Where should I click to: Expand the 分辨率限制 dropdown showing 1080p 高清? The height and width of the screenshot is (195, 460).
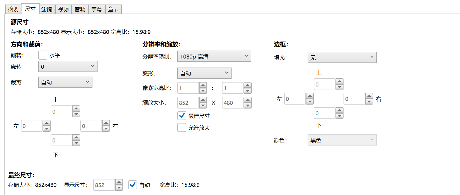(x=214, y=56)
